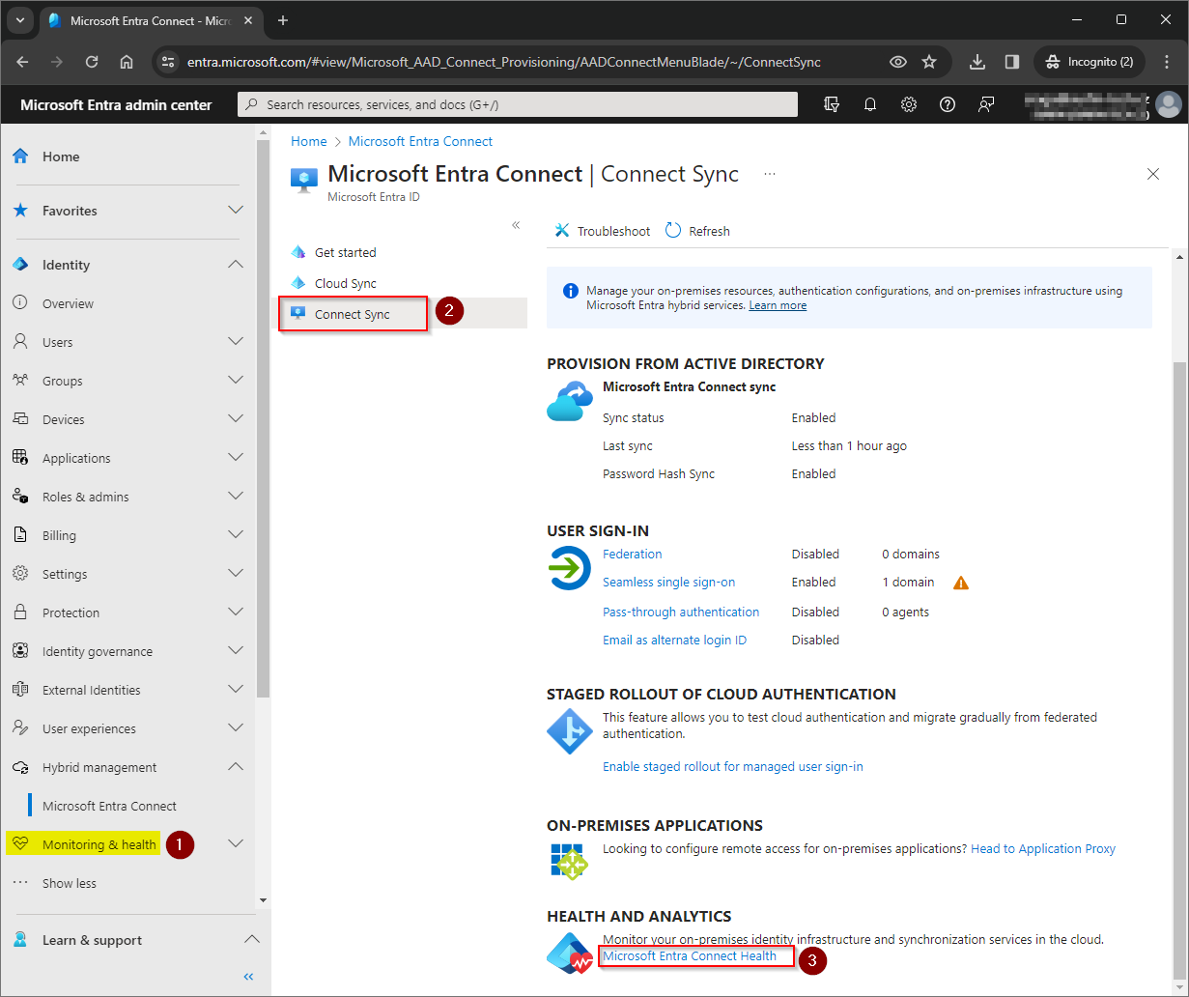Image resolution: width=1189 pixels, height=997 pixels.
Task: Collapse the Identity section chevron
Action: [x=236, y=264]
